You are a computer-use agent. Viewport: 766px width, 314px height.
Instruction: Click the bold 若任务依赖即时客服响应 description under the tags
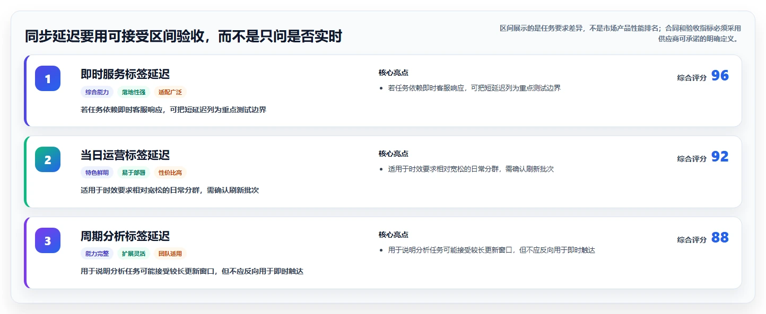pos(173,110)
